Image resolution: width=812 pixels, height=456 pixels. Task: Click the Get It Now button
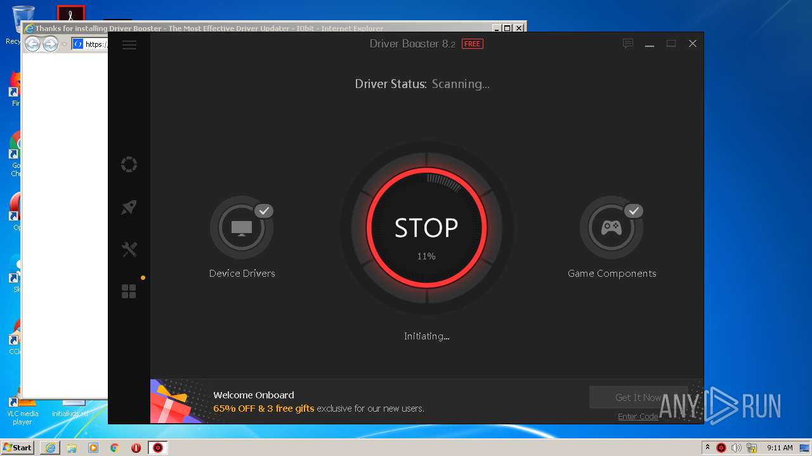[x=638, y=397]
